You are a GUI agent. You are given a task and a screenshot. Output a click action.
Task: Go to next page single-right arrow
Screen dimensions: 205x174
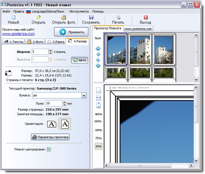(98, 60)
